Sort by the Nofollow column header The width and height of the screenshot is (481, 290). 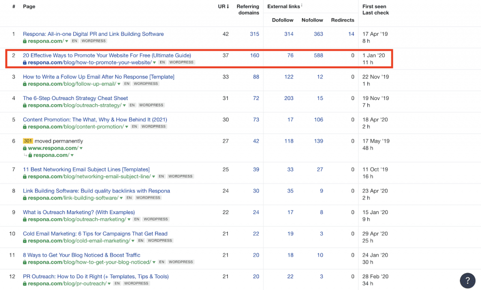312,20
